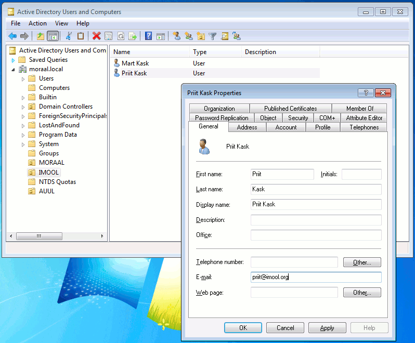Click the Cancel button
The width and height of the screenshot is (415, 343).
285,327
